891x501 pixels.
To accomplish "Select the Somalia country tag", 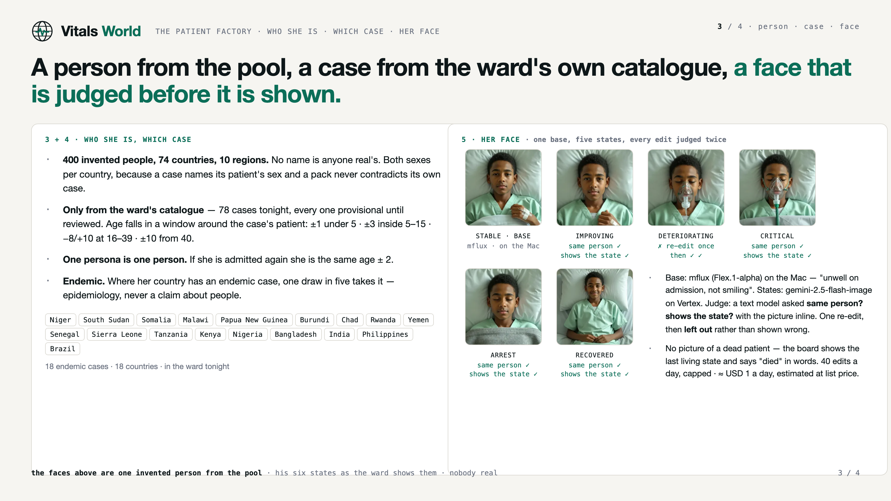I will point(156,320).
